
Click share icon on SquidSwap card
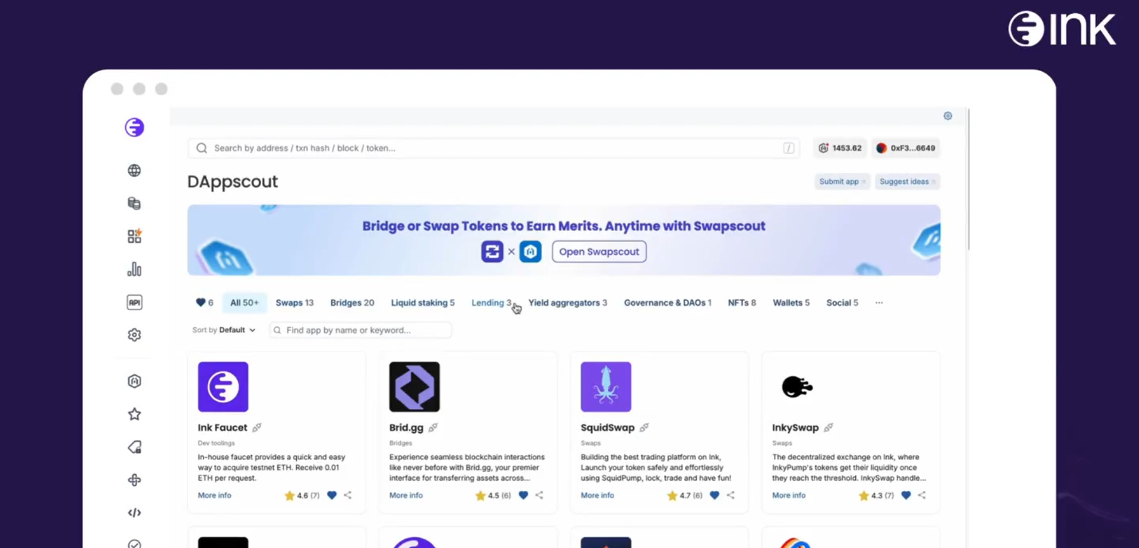click(x=731, y=495)
